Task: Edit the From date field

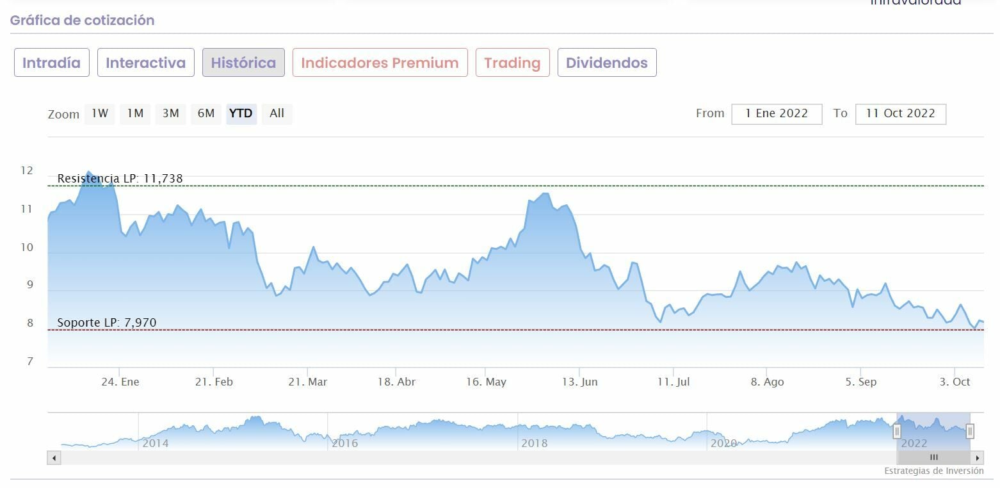Action: click(x=777, y=113)
